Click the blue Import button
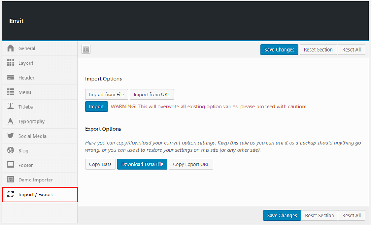Viewport: 371px width, 225px height. click(x=96, y=107)
